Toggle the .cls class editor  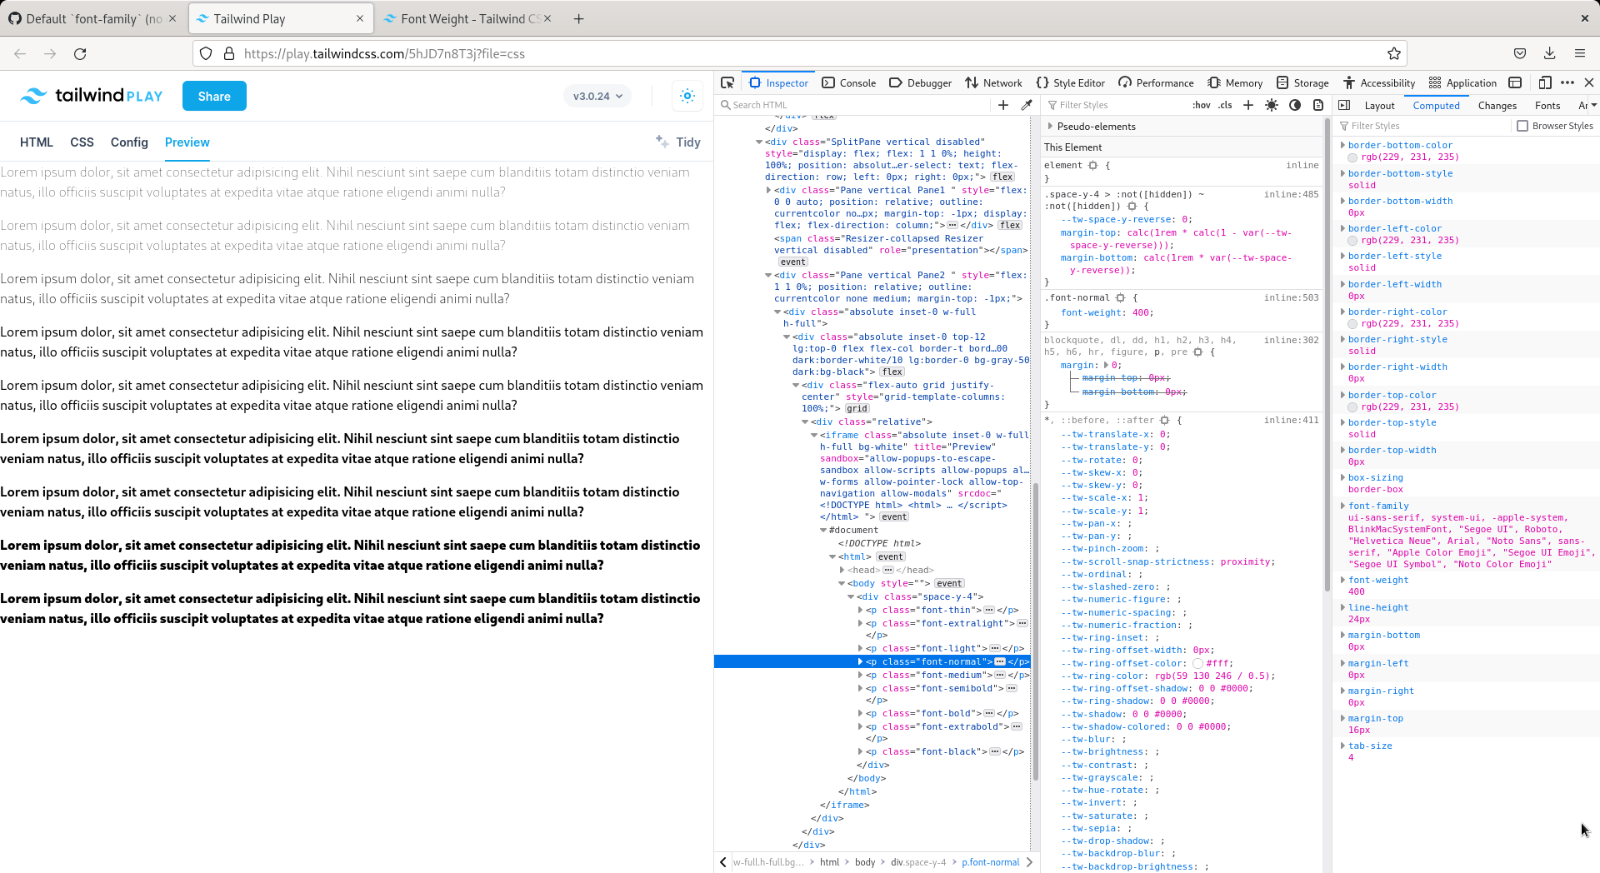[x=1225, y=105]
